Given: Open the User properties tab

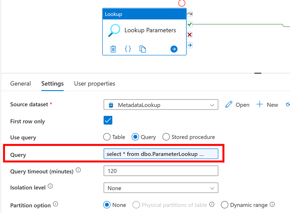Looking at the screenshot, I should 95,84.
